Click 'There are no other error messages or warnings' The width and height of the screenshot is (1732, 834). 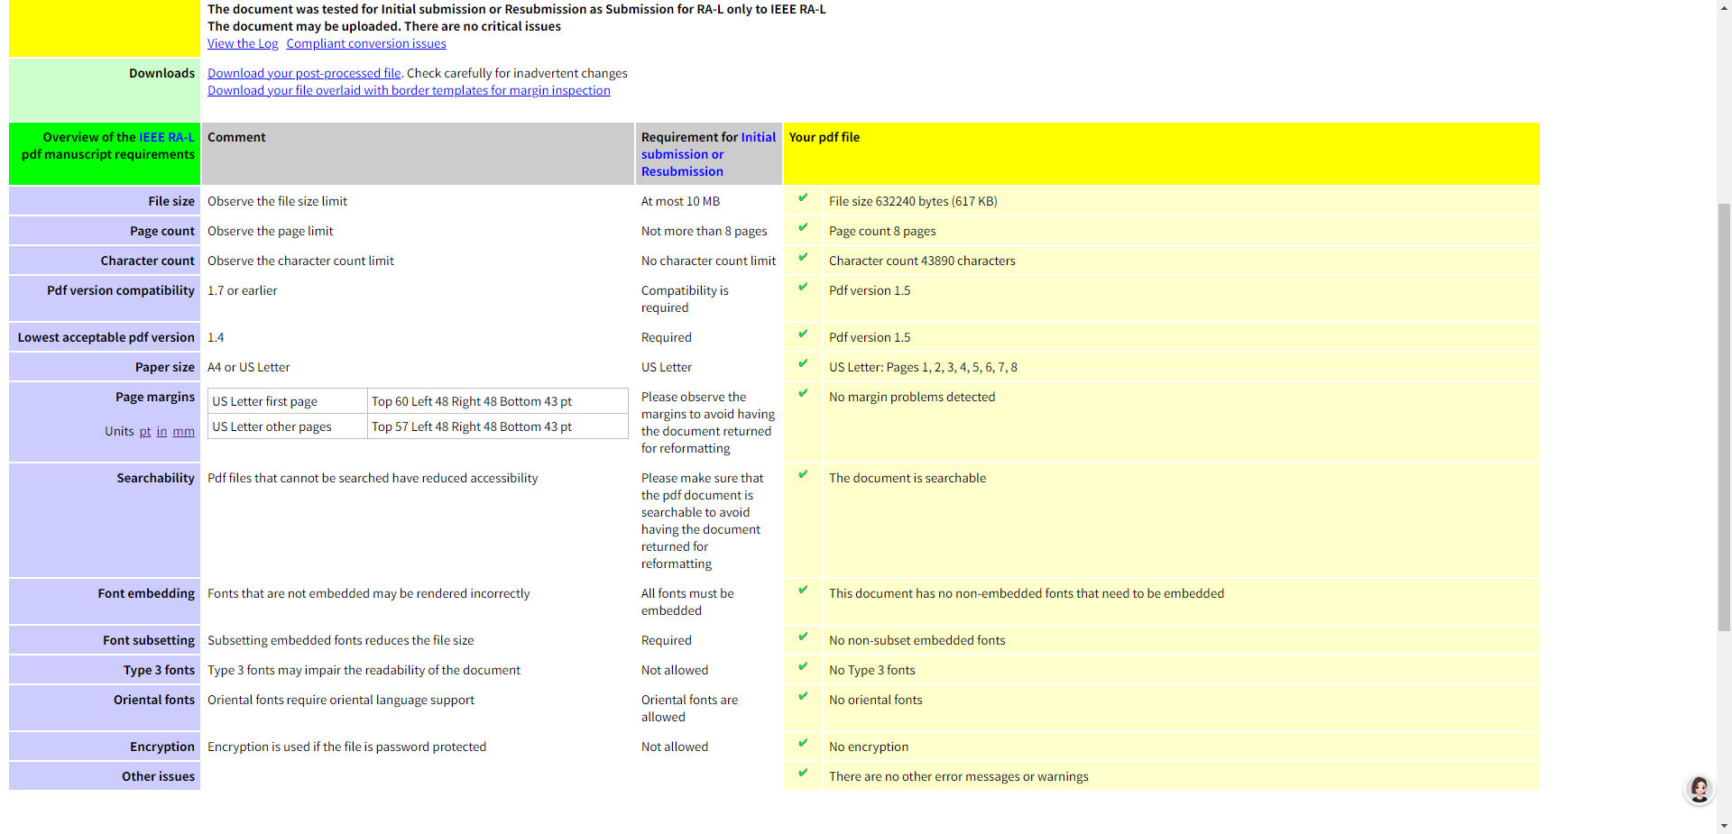tap(958, 776)
